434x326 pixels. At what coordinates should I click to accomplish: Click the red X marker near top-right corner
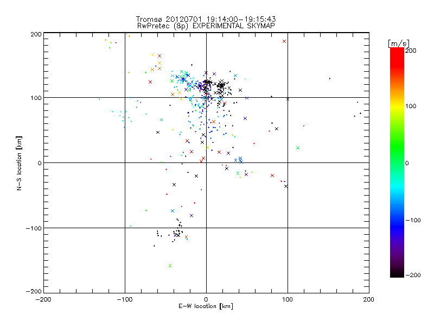point(284,41)
